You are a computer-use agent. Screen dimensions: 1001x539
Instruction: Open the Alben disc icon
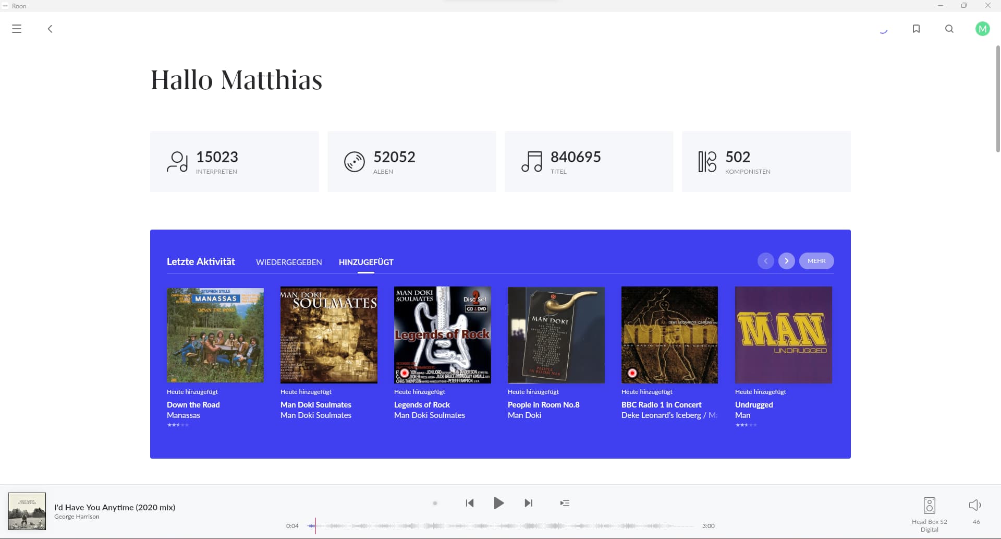click(x=355, y=162)
